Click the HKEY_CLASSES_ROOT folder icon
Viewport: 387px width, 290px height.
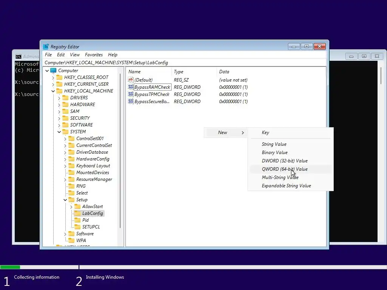pos(59,77)
